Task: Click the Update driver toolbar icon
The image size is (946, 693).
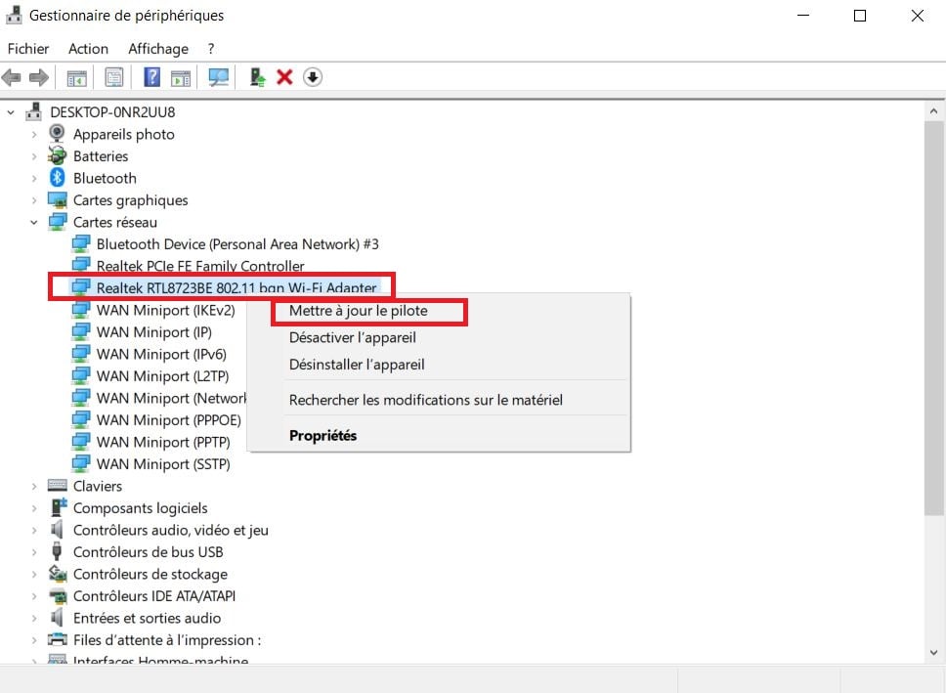Action: 258,77
